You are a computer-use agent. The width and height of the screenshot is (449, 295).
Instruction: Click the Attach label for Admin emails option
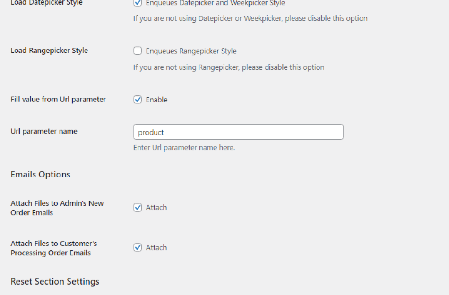156,207
